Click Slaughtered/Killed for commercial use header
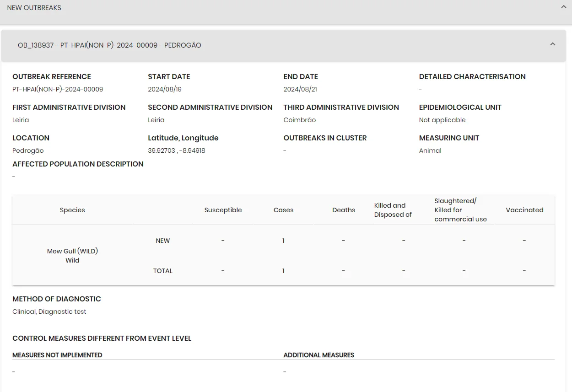 [x=461, y=210]
